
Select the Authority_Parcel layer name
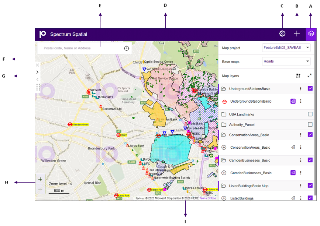coord(242,125)
